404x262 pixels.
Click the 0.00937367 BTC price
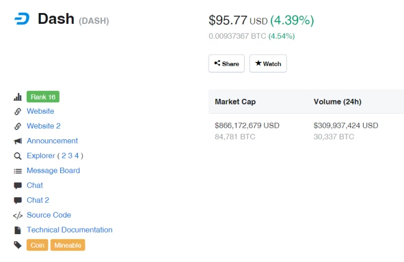tap(237, 36)
